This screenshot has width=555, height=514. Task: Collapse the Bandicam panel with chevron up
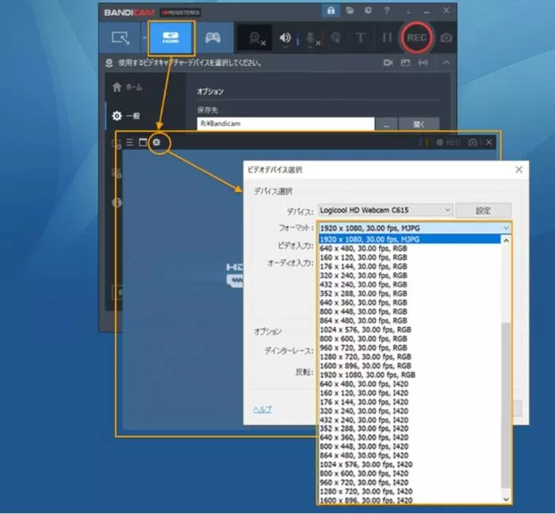pos(446,63)
